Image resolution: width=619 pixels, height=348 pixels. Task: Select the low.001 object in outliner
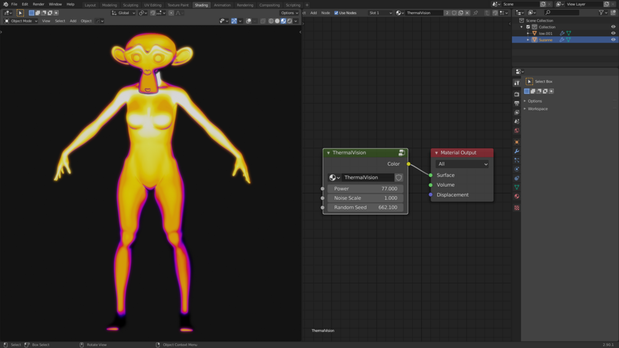[x=545, y=33]
